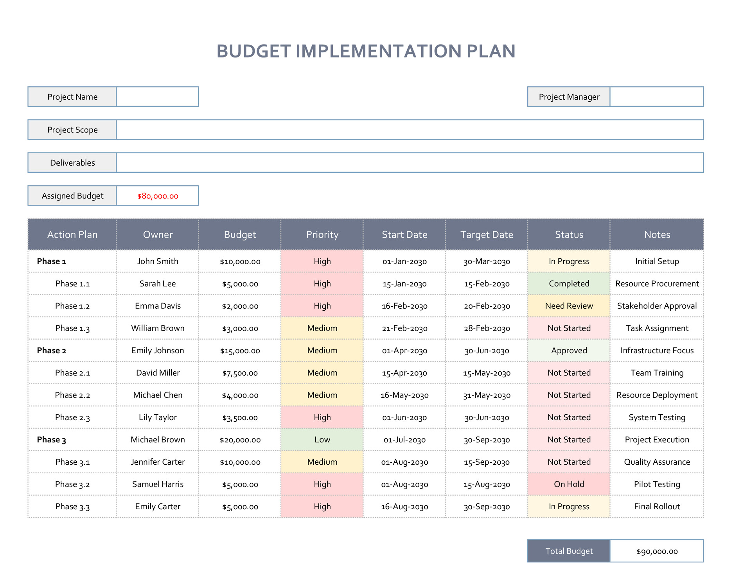751x580 pixels.
Task: Click the Deliverables empty field
Action: [x=409, y=163]
